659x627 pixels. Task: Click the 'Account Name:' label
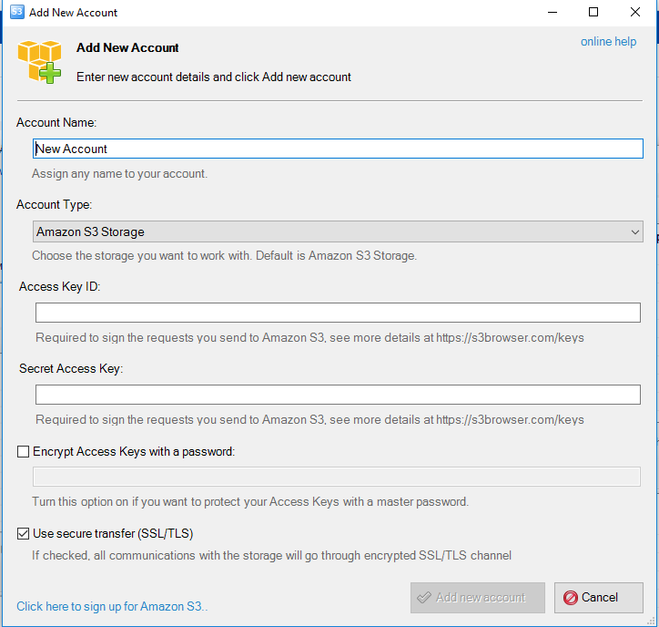(x=56, y=122)
